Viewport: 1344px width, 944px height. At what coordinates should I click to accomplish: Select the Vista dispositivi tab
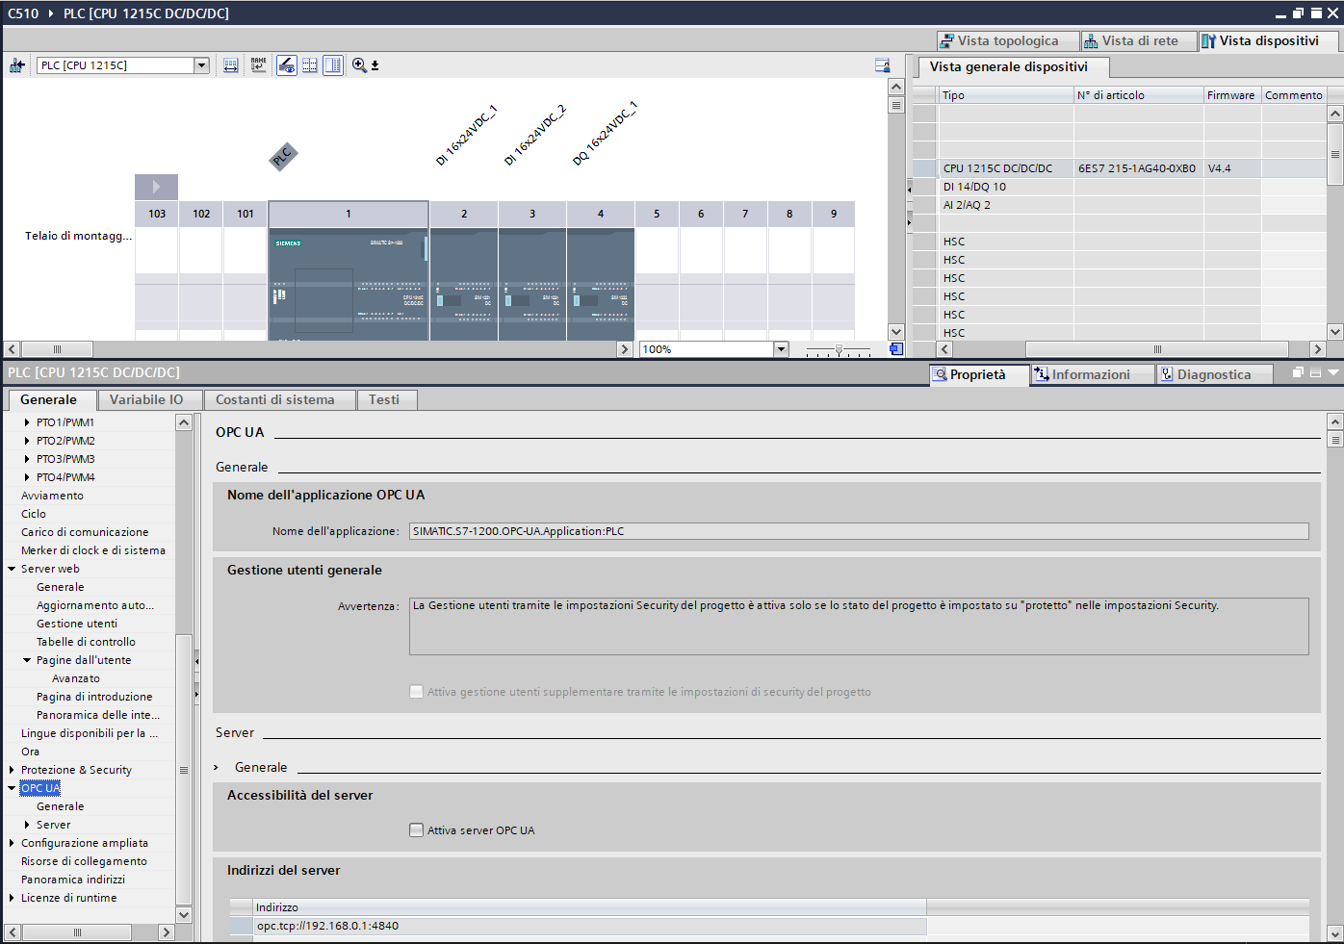1268,40
